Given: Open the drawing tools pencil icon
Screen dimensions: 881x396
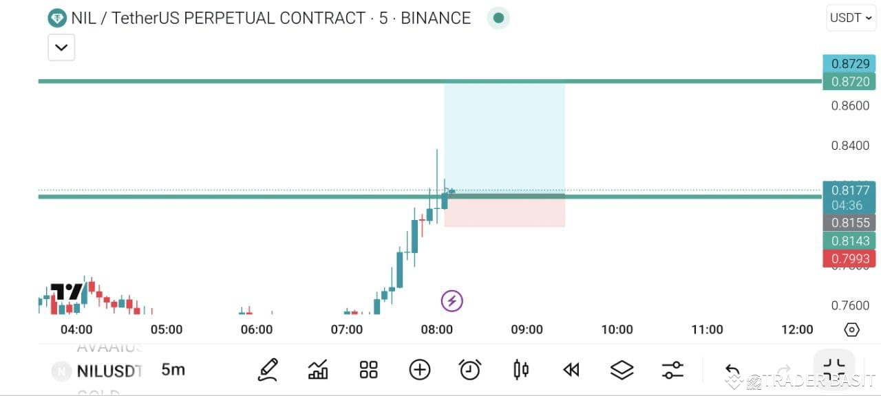Looking at the screenshot, I should (x=268, y=370).
